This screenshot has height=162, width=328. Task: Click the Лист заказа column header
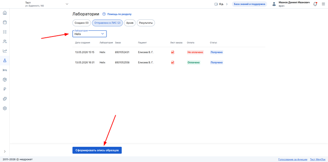176,43
